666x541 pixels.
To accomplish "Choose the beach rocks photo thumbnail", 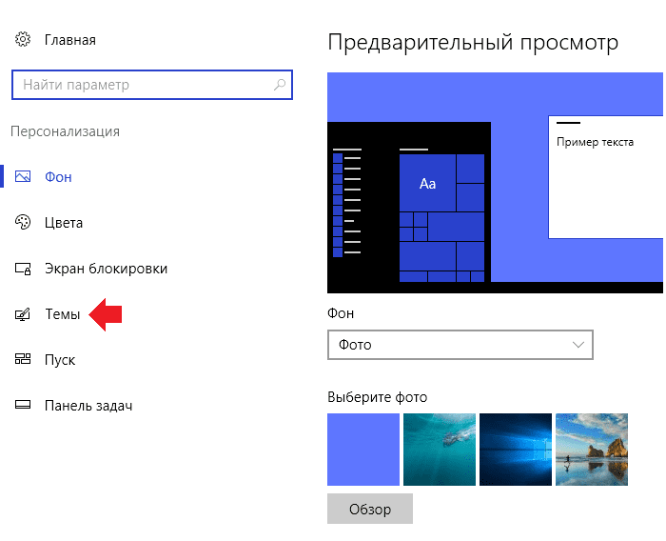I will pyautogui.click(x=591, y=450).
